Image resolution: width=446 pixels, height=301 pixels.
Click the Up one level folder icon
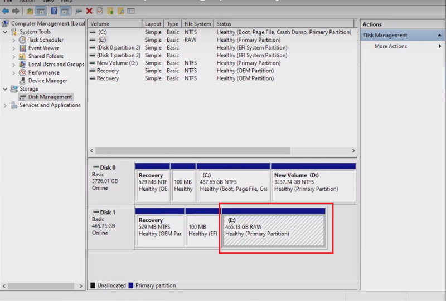[30, 11]
